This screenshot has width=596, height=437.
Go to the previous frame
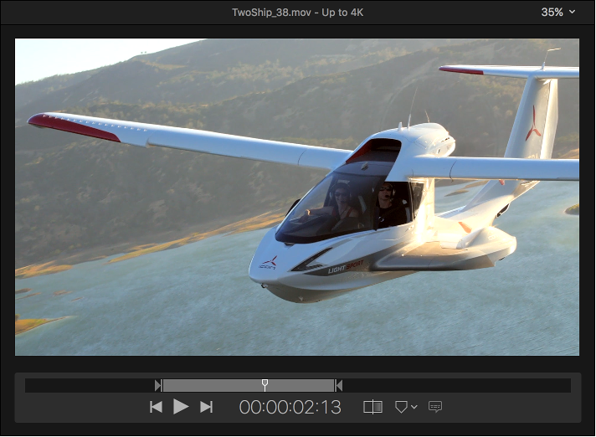(156, 407)
